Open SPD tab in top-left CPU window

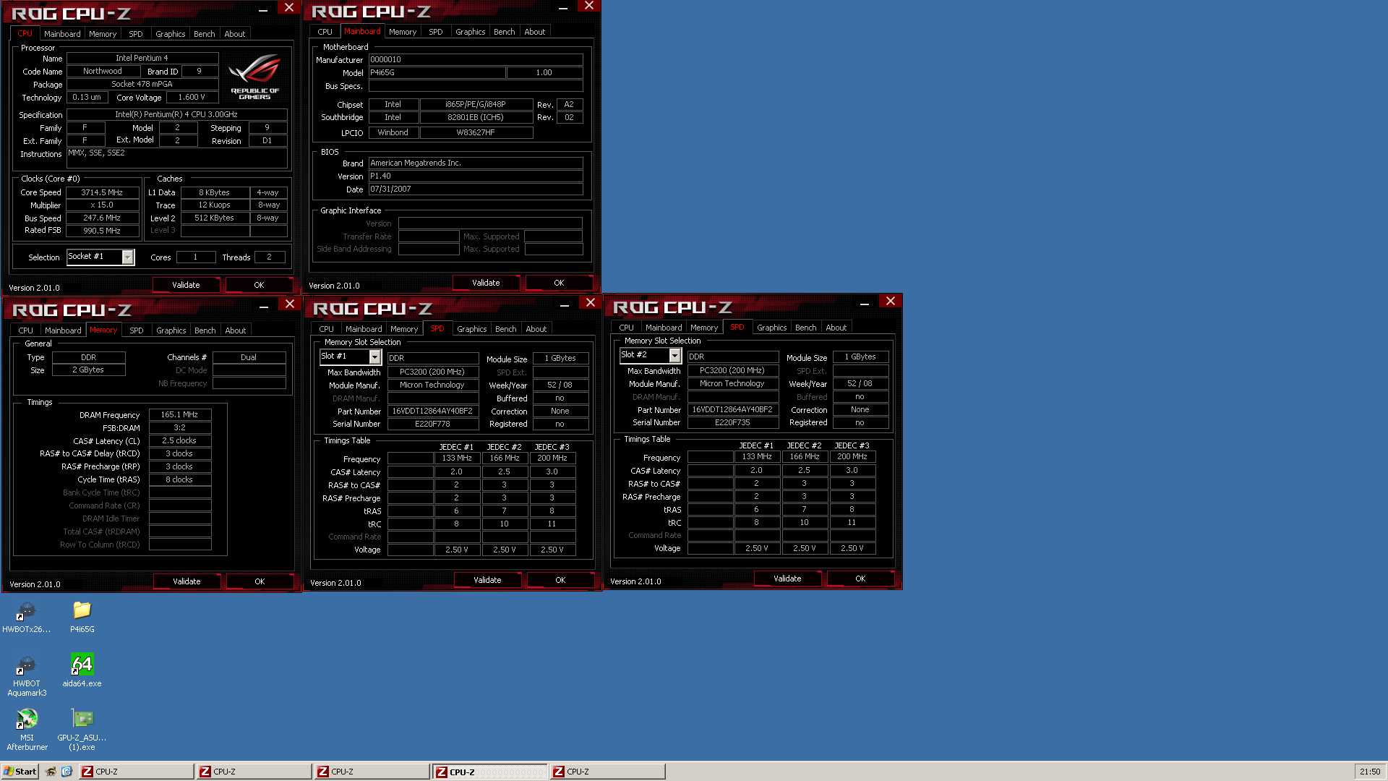[136, 34]
